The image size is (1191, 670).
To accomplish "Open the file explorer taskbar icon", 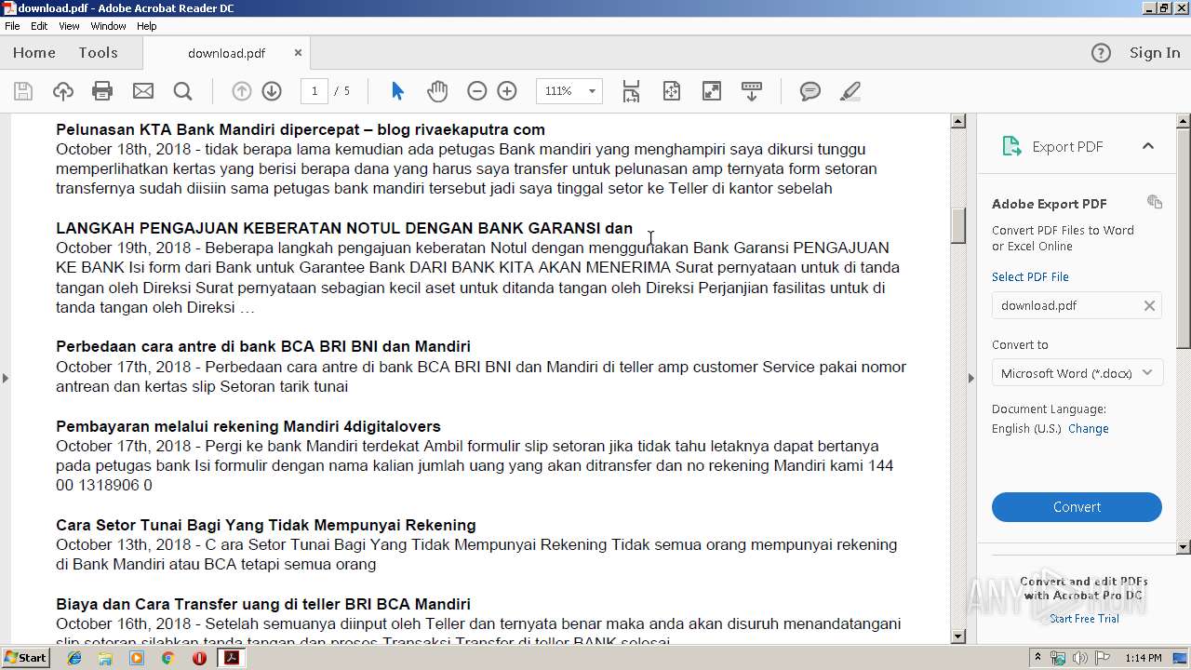I will pyautogui.click(x=105, y=658).
